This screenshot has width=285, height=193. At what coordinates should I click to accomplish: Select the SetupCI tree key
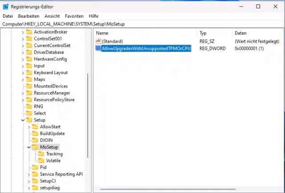(48, 181)
